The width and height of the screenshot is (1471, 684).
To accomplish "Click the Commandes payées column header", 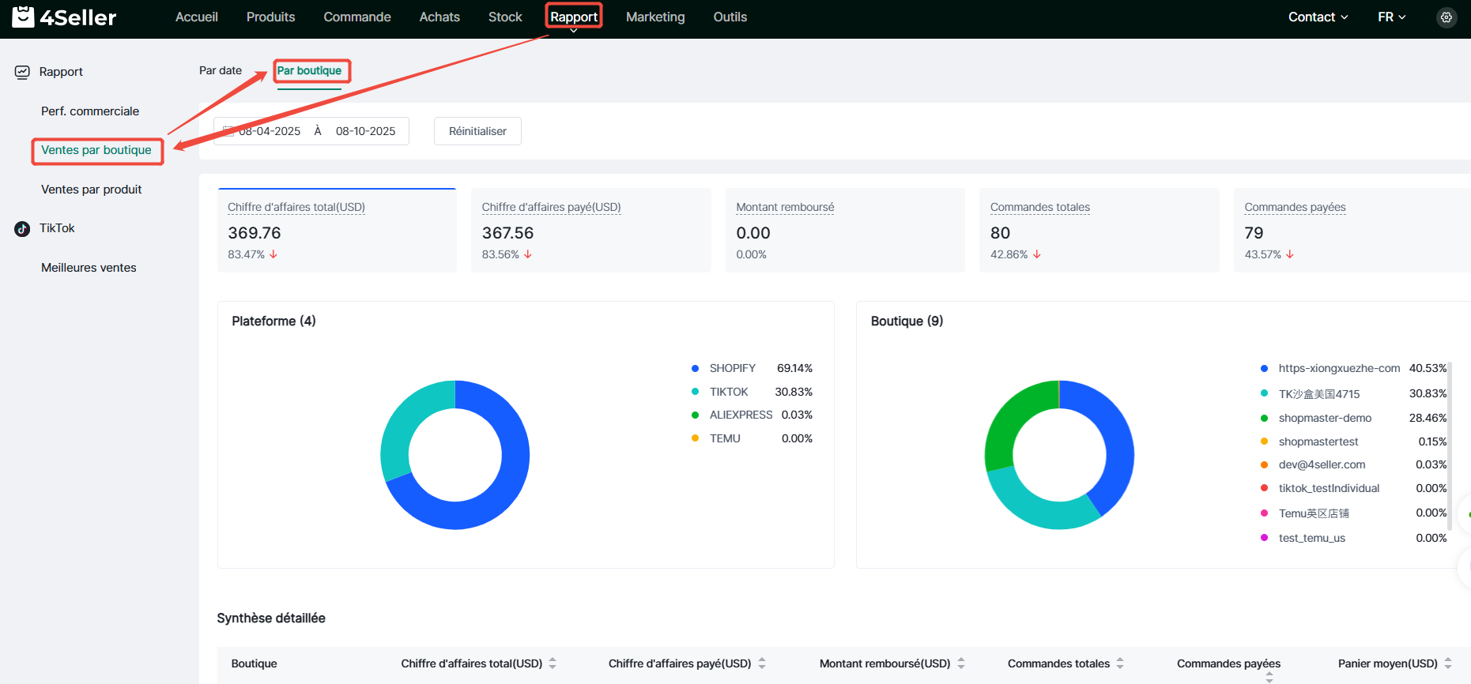I will click(x=1228, y=663).
